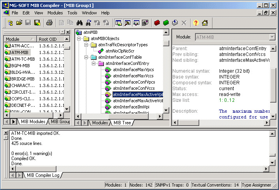279x190 pixels.
Task: Click the compiler log scroll-right arrow
Action: tap(266, 169)
